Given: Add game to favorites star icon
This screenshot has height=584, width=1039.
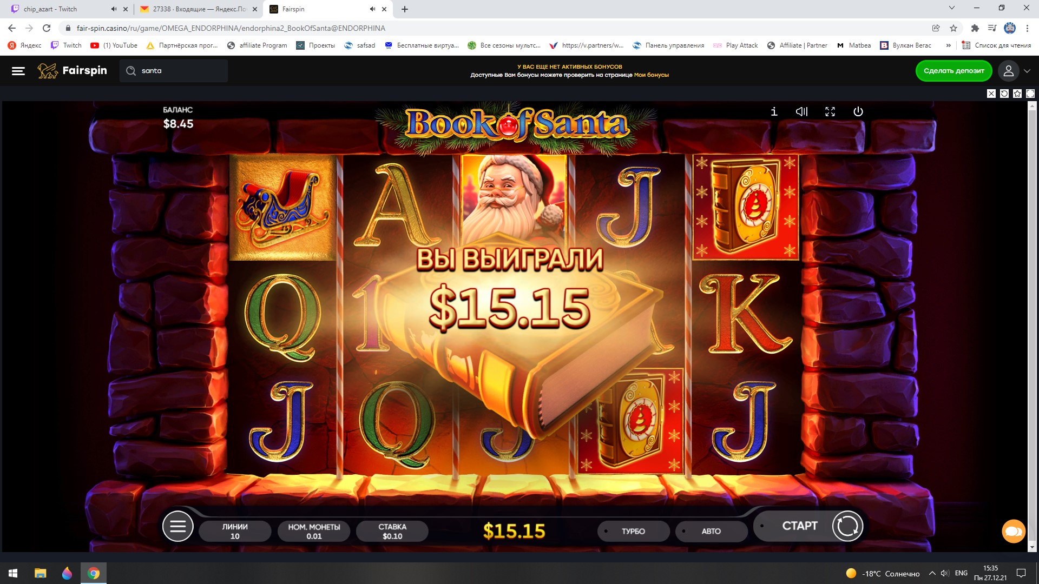Looking at the screenshot, I should point(1017,94).
